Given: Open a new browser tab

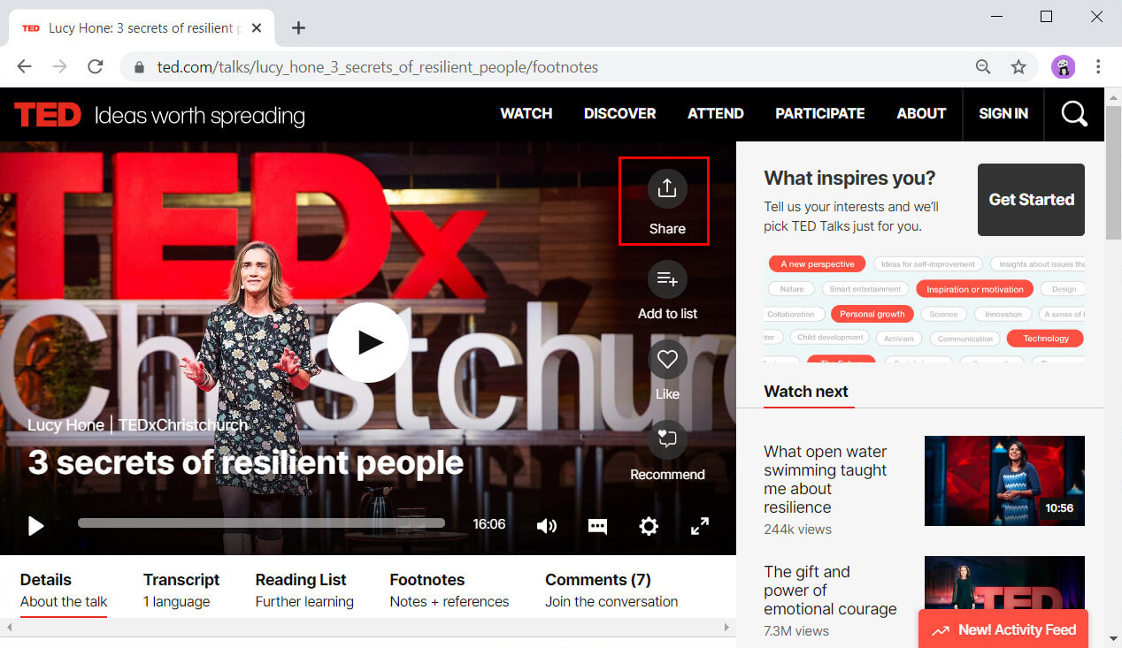Looking at the screenshot, I should click(x=298, y=27).
